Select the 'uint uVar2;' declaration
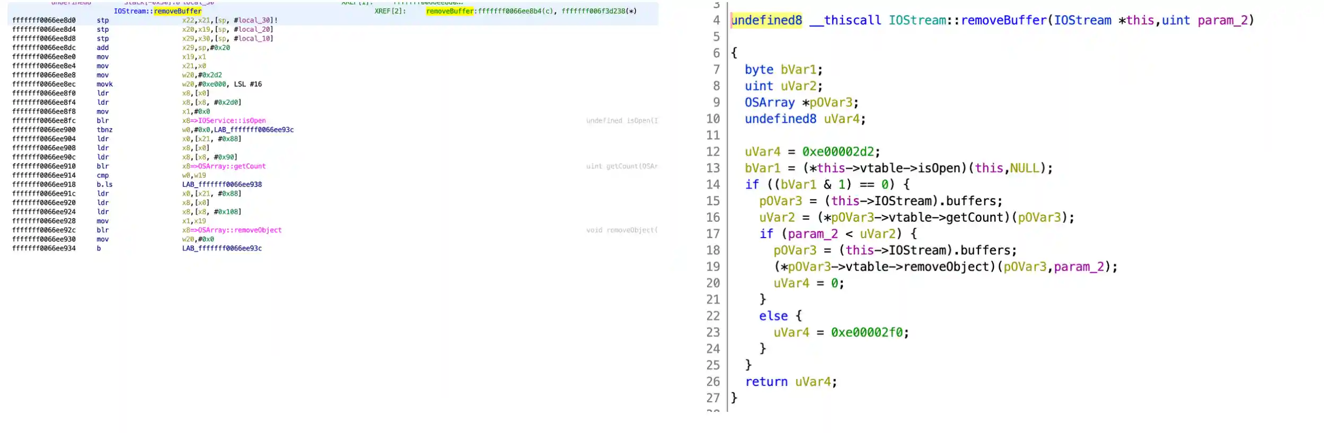Viewport: 1324px width, 433px height. coord(783,86)
